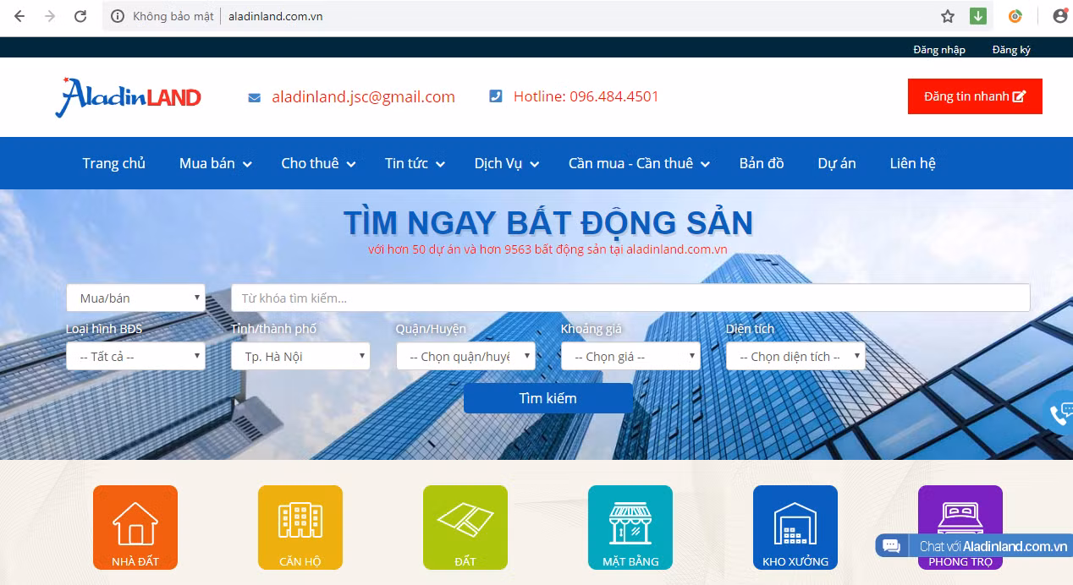The image size is (1073, 585).
Task: Expand the Dịch Vụ menu
Action: 507,163
